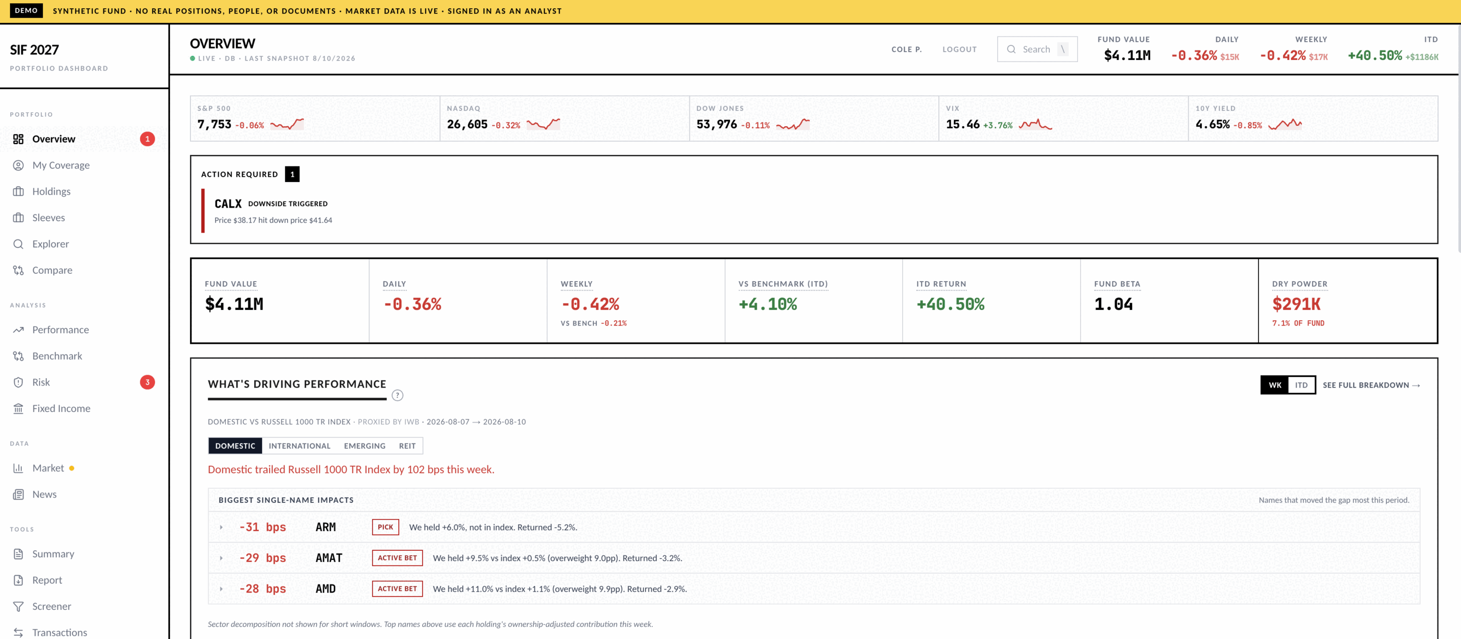Open See Full Breakdown link
The height and width of the screenshot is (639, 1461).
coord(1371,385)
